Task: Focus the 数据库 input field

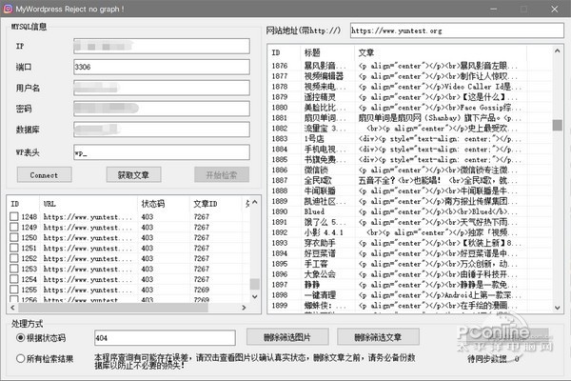Action: point(162,130)
